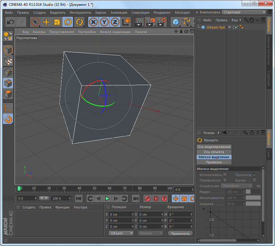Toggle the viewport maximize icon
The width and height of the screenshot is (275, 246).
coord(192,31)
